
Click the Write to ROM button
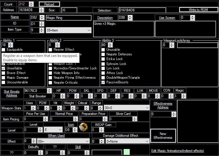pos(198,10)
